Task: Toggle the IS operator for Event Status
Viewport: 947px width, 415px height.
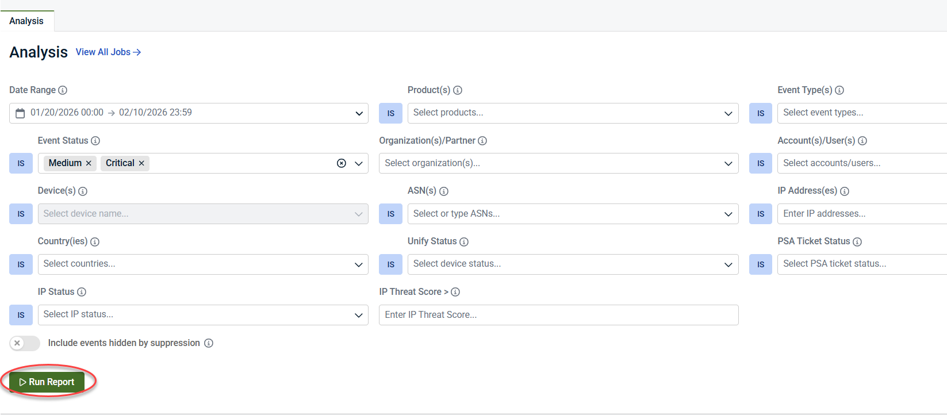Action: (21, 163)
